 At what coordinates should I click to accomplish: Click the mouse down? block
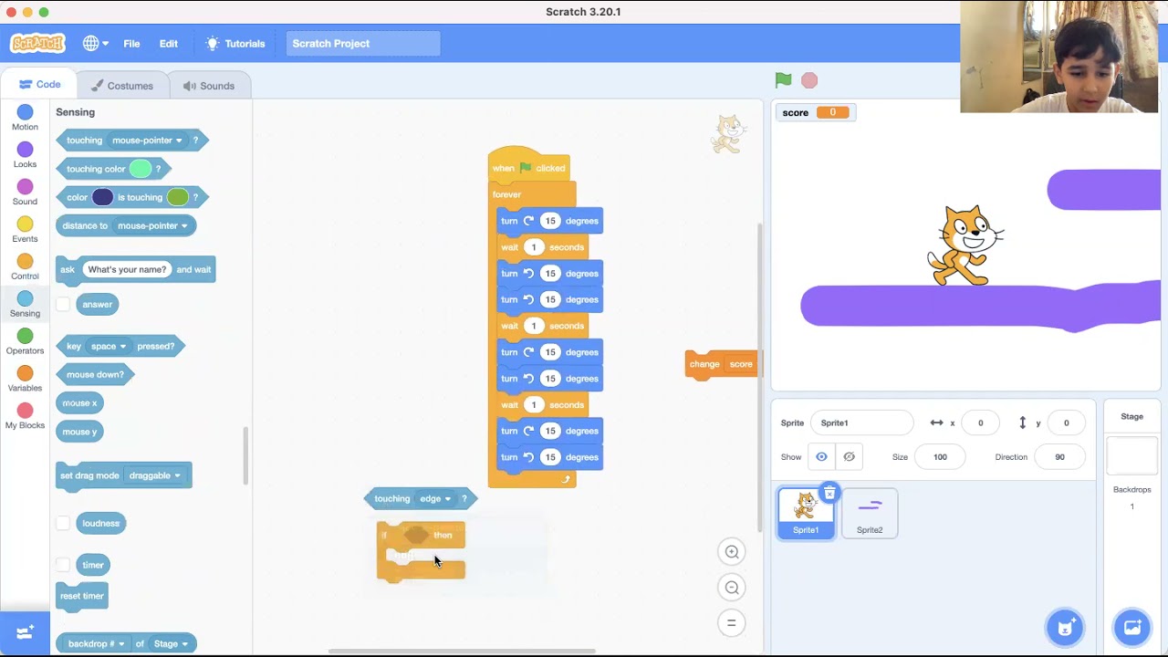tap(95, 374)
